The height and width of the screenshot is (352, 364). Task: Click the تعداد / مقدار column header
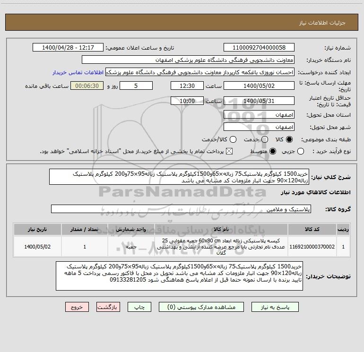(85, 229)
